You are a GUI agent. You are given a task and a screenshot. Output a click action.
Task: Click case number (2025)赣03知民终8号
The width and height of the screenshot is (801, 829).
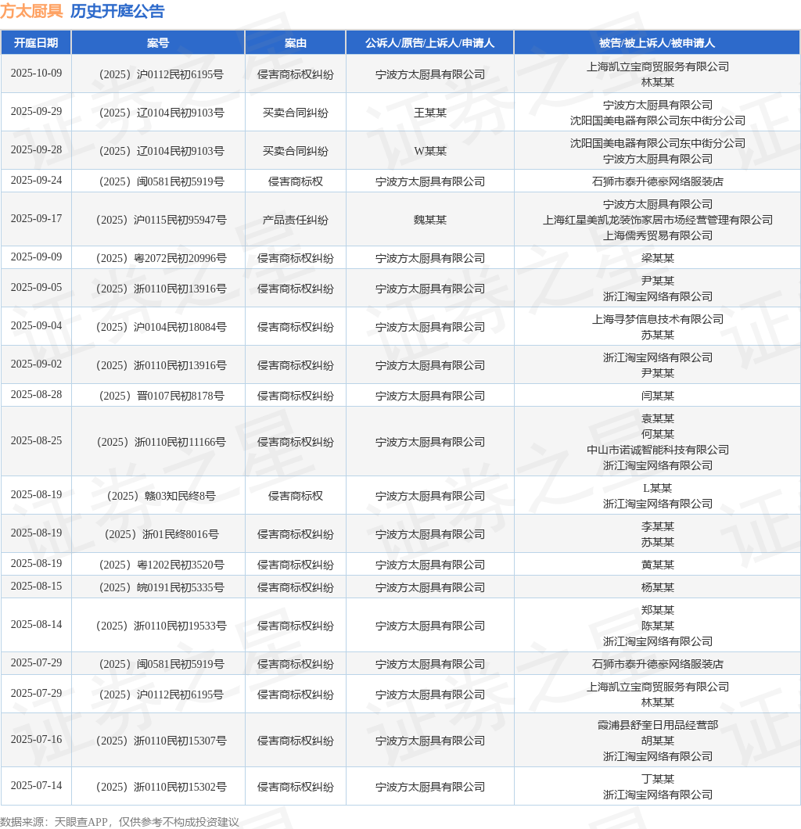coord(160,496)
